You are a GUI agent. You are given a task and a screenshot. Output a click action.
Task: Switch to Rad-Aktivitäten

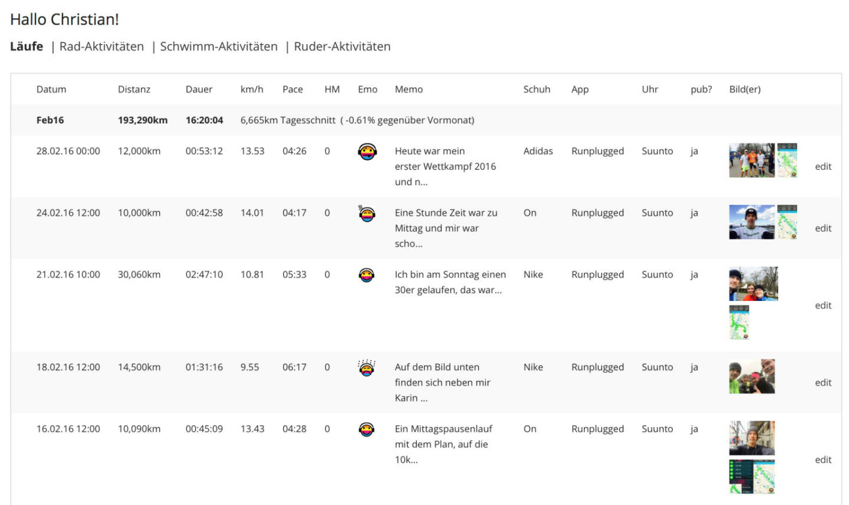tap(101, 47)
